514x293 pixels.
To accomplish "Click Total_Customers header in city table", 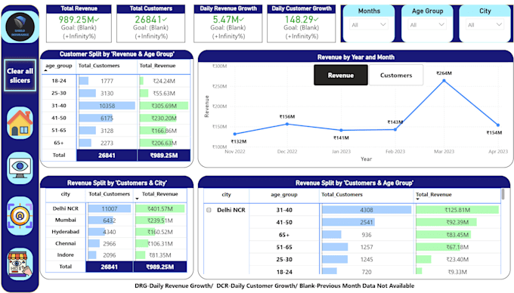I will pyautogui.click(x=109, y=194).
